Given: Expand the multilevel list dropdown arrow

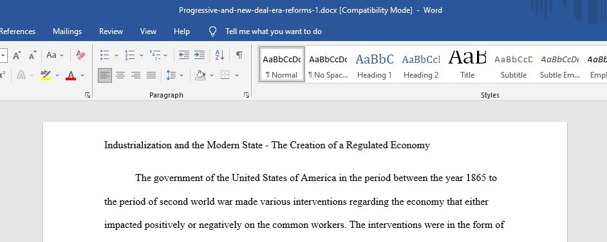Looking at the screenshot, I should [x=165, y=55].
